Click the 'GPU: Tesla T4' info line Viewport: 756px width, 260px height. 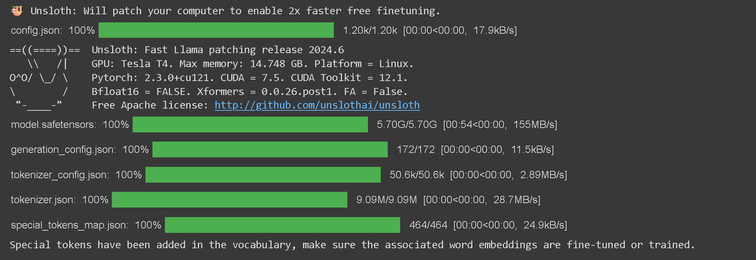[252, 64]
